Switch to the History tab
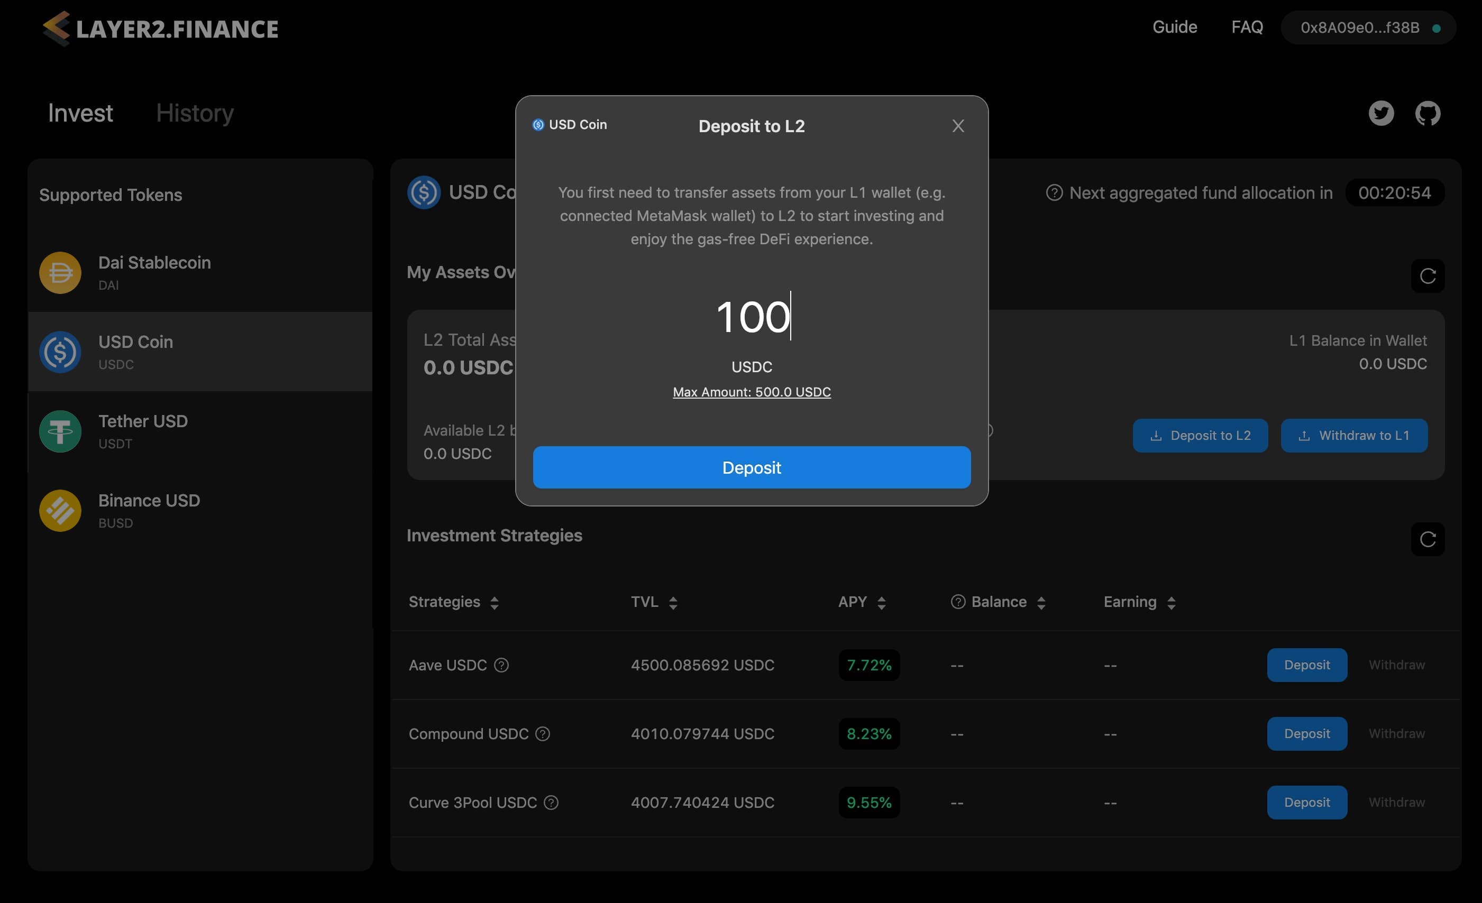This screenshot has width=1482, height=903. [195, 113]
